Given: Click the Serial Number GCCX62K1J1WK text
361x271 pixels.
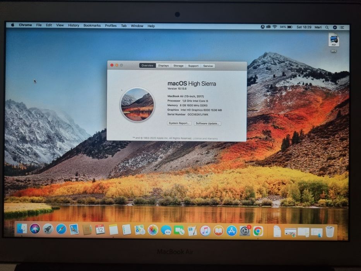Looking at the screenshot, I should pos(188,114).
